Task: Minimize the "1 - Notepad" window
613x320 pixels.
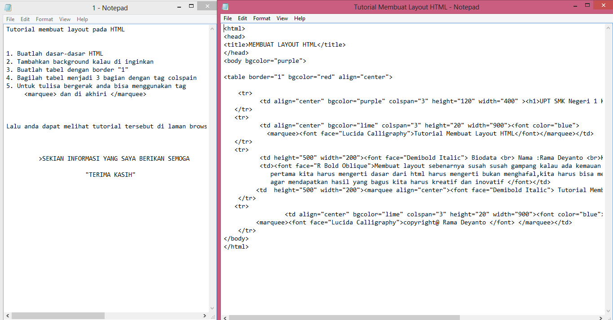Action: [x=178, y=7]
